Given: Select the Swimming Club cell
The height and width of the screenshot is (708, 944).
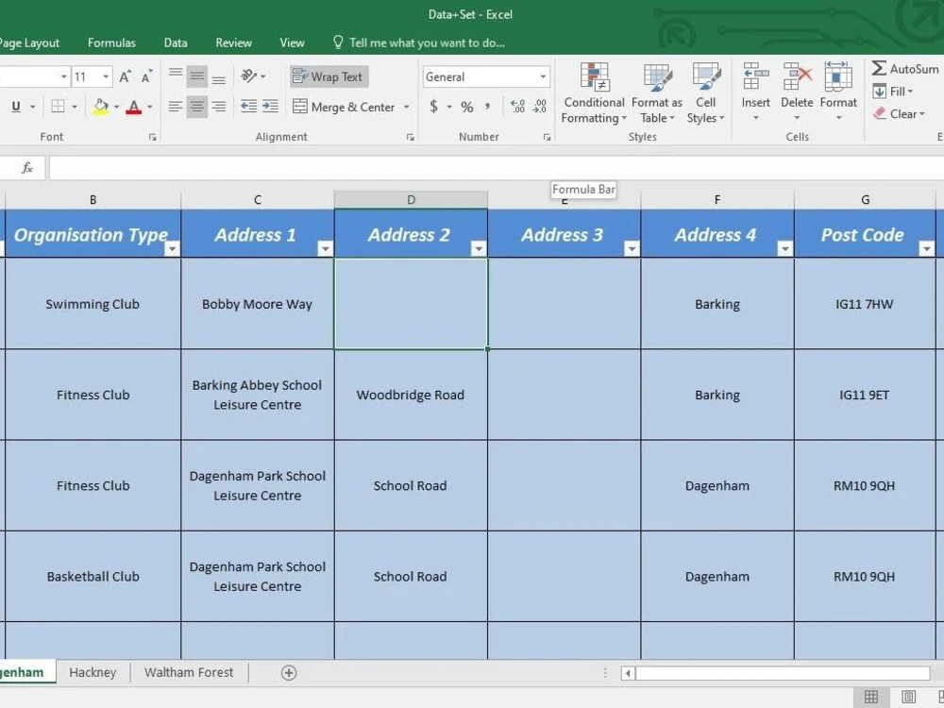Looking at the screenshot, I should tap(93, 304).
